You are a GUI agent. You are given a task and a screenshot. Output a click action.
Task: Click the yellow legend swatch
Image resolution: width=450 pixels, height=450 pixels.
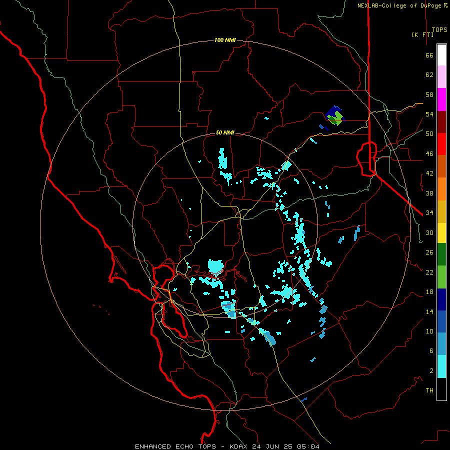click(x=441, y=232)
